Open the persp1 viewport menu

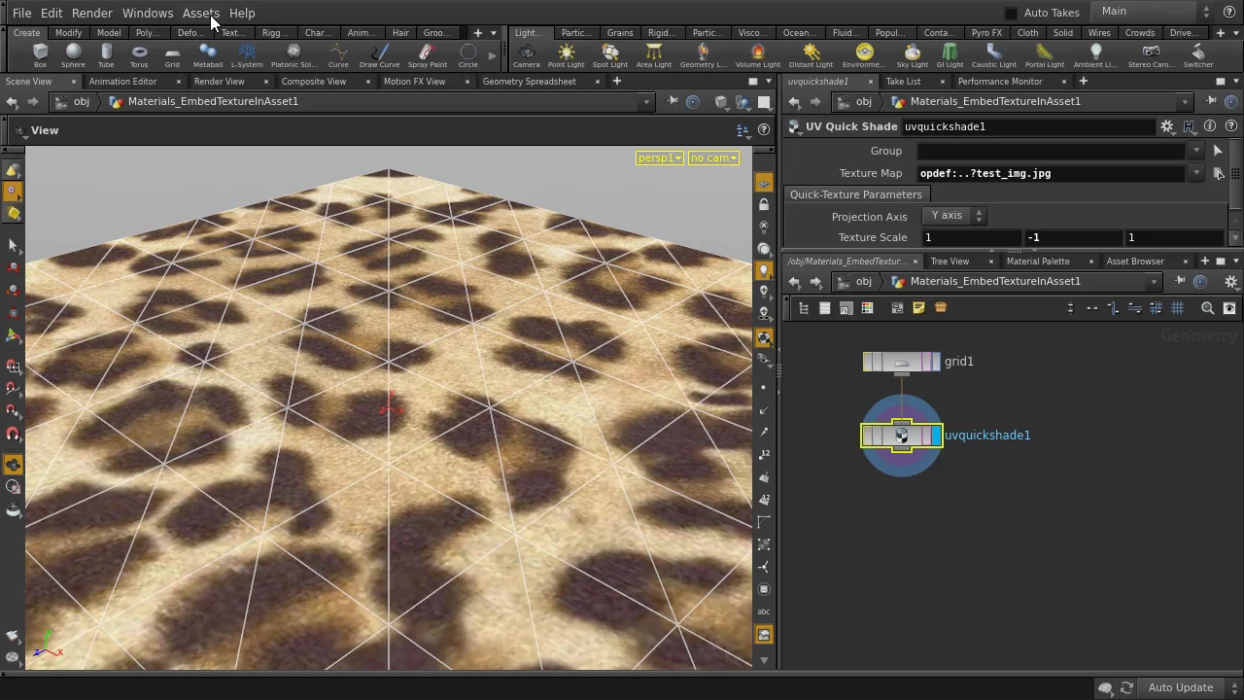point(659,157)
